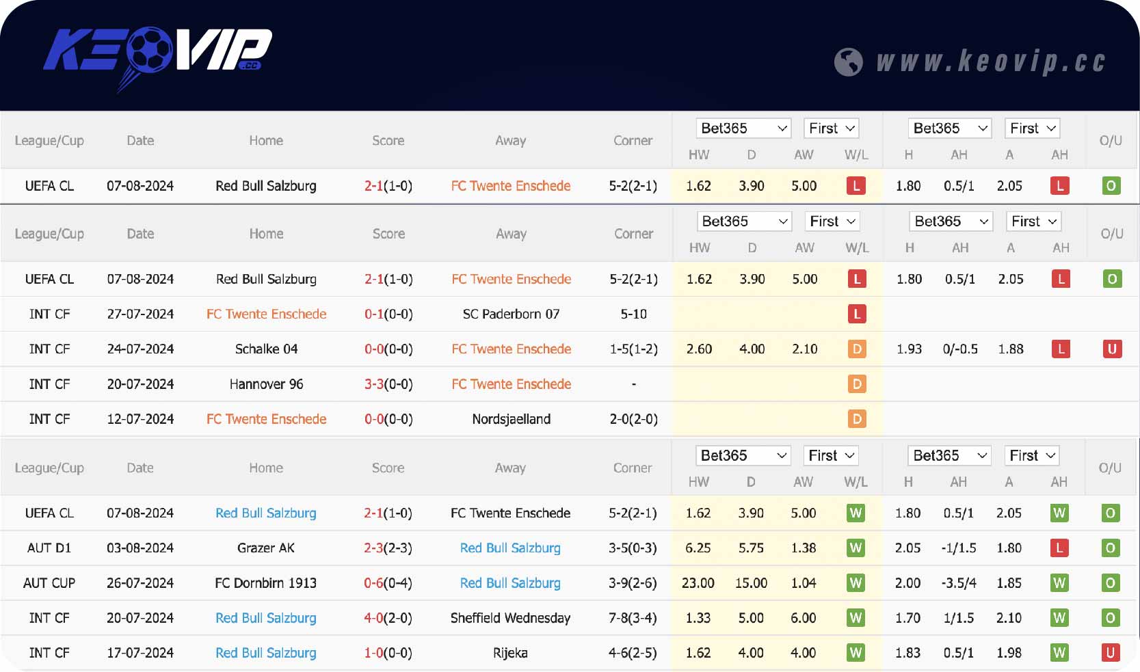Click the 4-0(2-0) score in the Sheffield Wednesday row
The height and width of the screenshot is (672, 1140).
pyautogui.click(x=388, y=618)
